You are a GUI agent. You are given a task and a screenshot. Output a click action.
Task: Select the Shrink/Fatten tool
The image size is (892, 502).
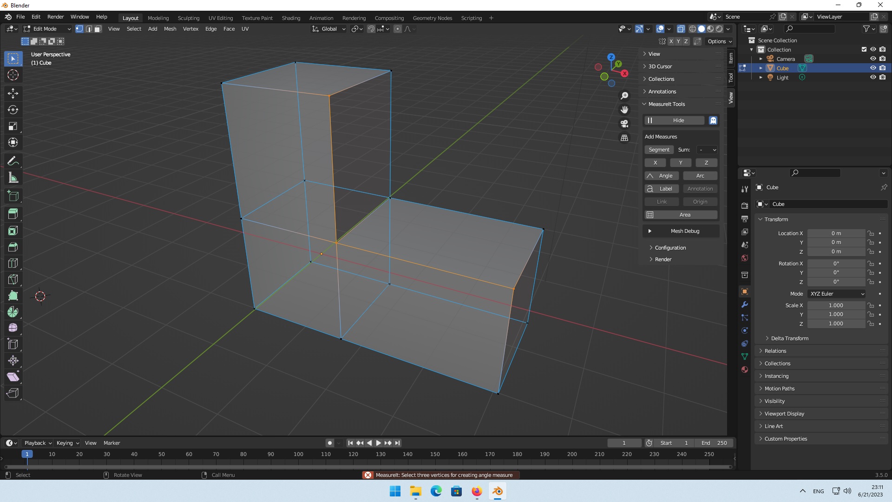tap(13, 361)
